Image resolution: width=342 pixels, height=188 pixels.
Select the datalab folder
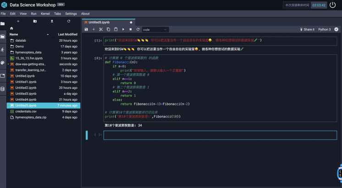[44, 40]
